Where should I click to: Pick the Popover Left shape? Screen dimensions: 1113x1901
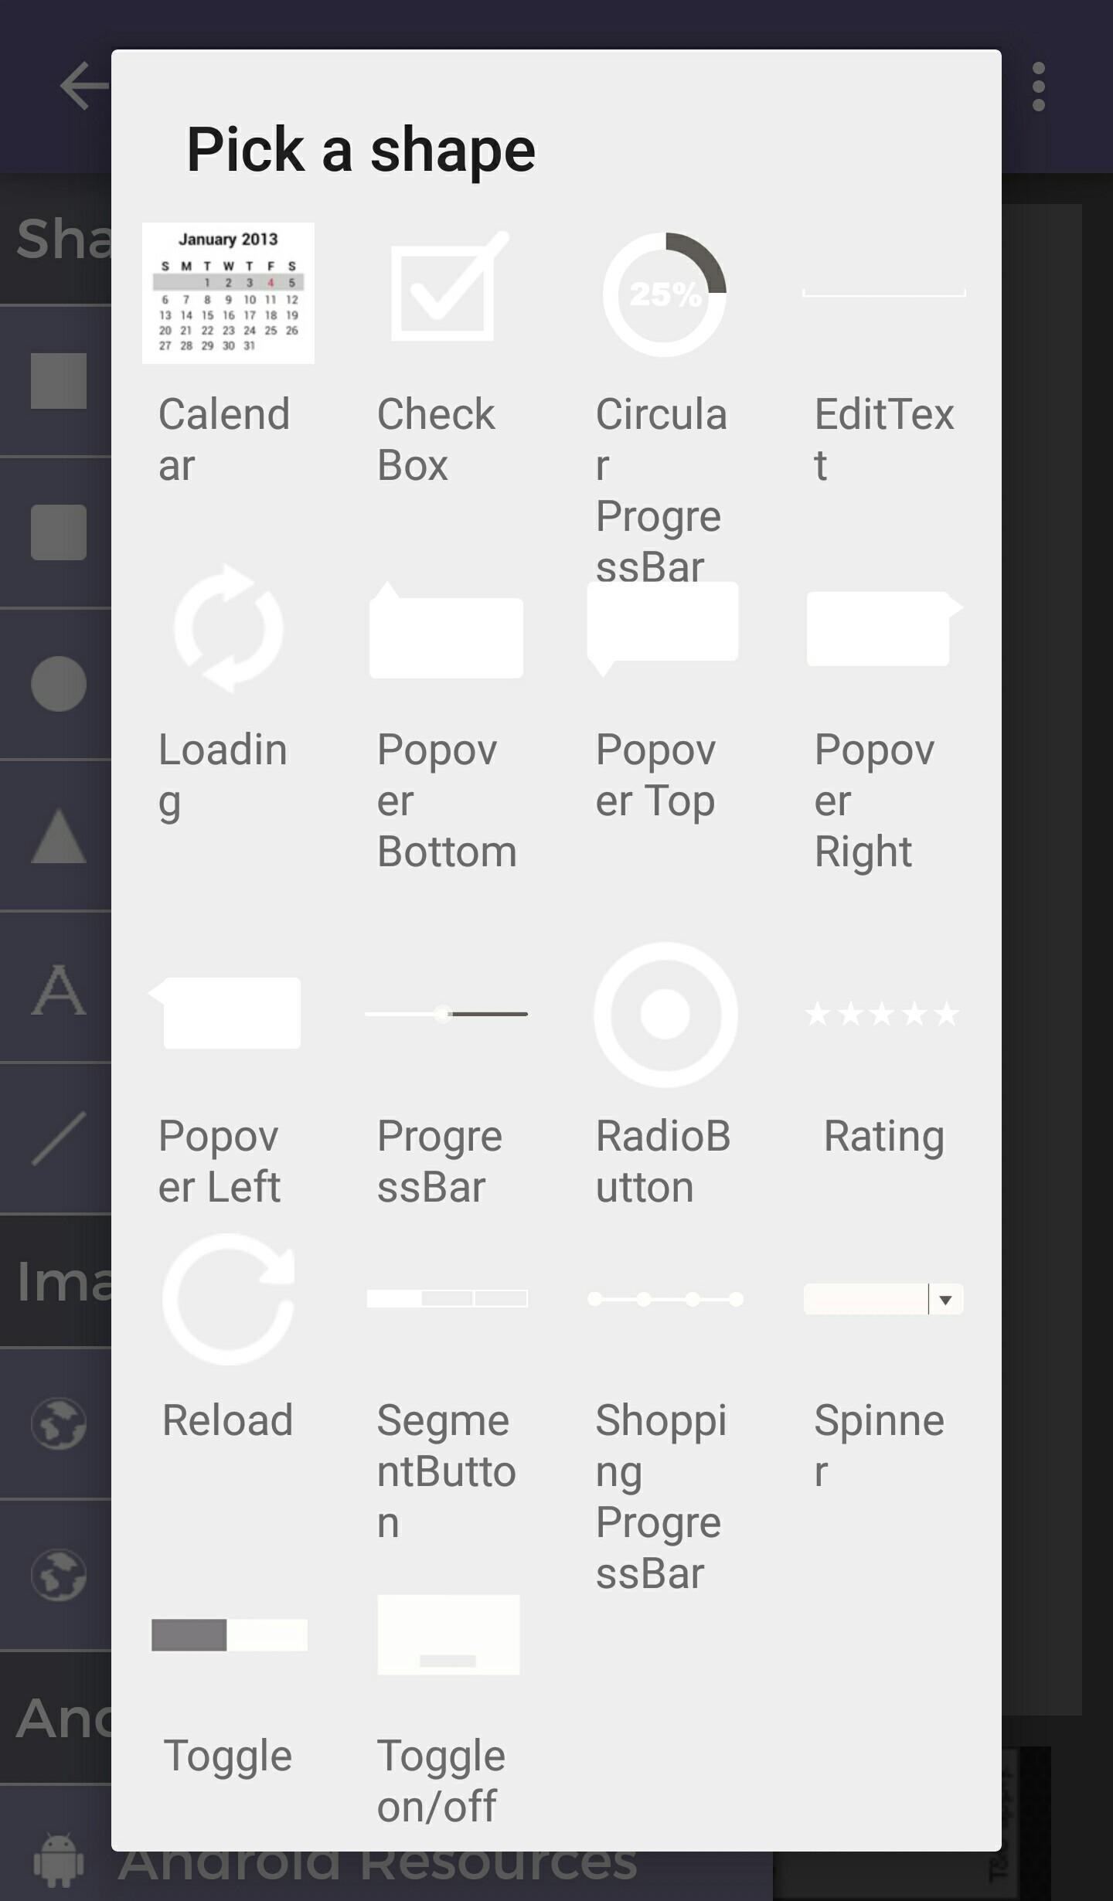pos(226,1012)
